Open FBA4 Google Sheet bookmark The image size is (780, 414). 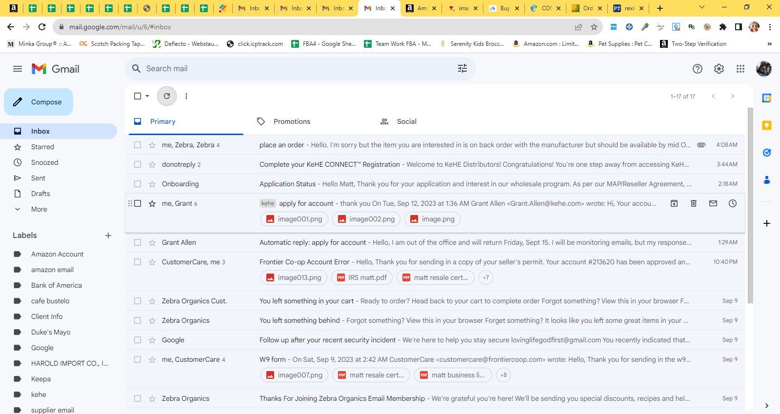(x=323, y=44)
